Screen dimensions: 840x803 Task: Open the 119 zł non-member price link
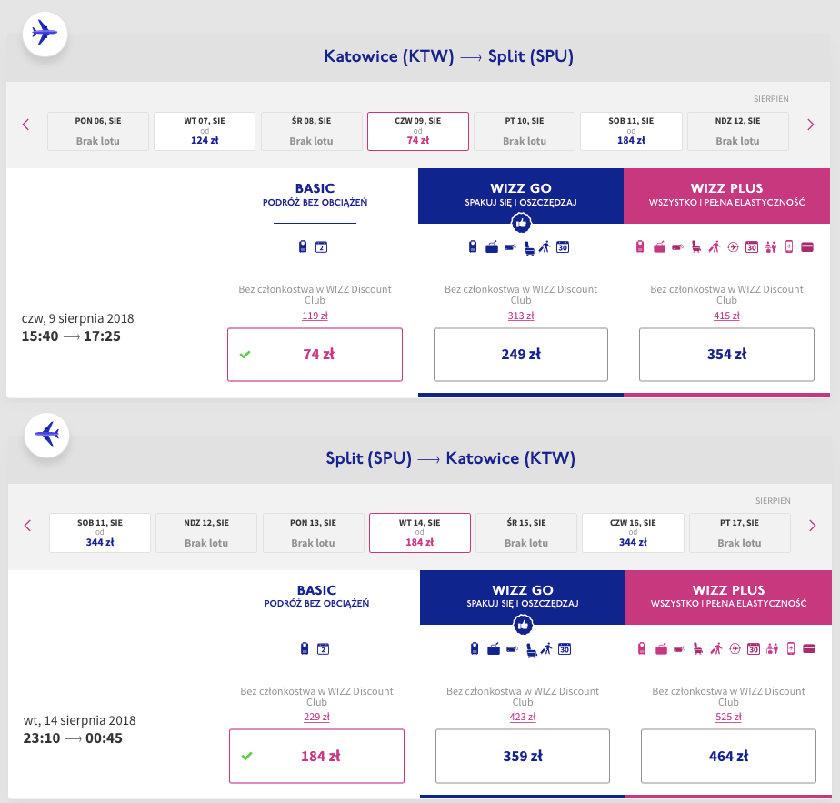pos(315,316)
